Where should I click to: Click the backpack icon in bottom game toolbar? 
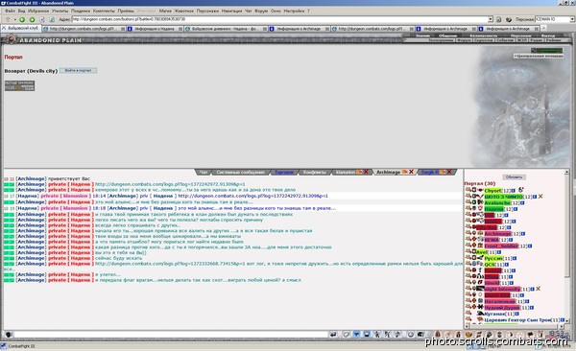(x=438, y=335)
